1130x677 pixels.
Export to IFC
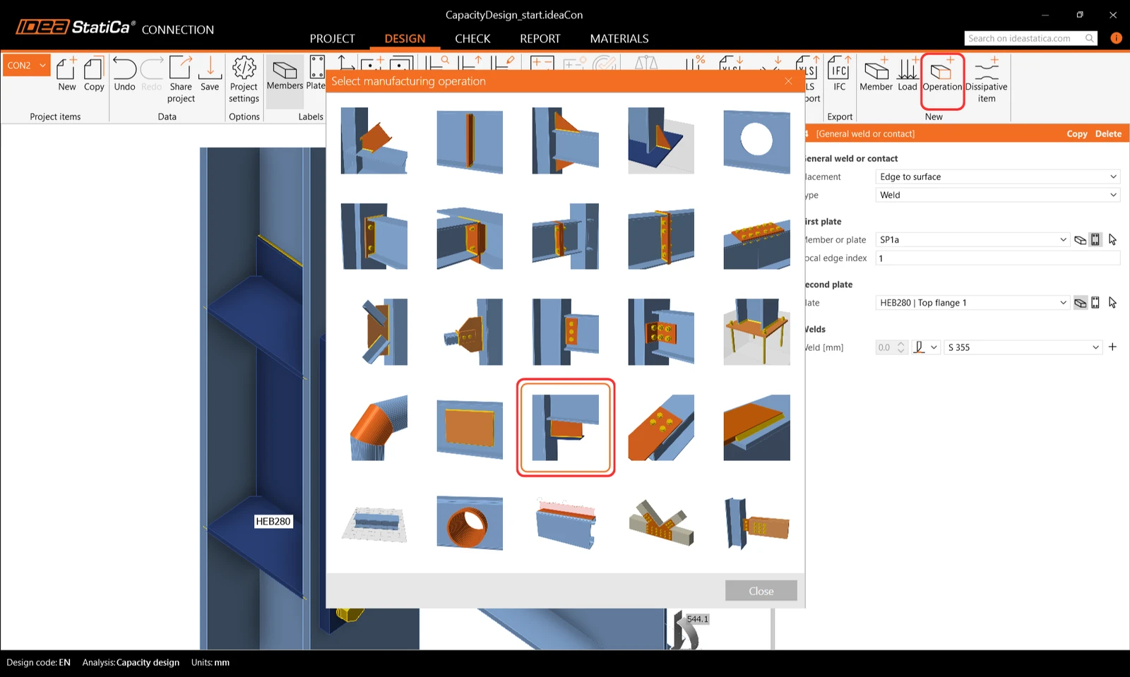(x=839, y=74)
